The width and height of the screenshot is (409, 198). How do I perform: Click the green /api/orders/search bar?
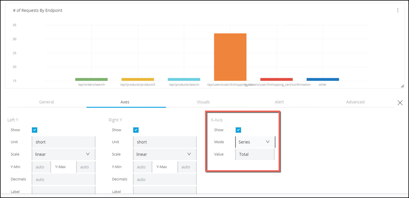[91, 79]
